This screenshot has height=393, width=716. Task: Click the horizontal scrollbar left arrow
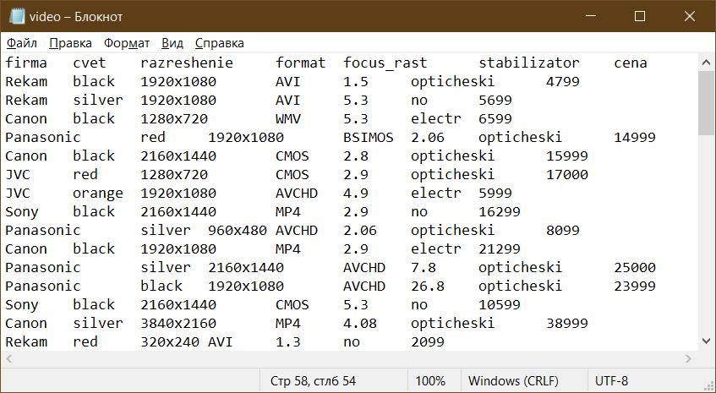tap(8, 358)
